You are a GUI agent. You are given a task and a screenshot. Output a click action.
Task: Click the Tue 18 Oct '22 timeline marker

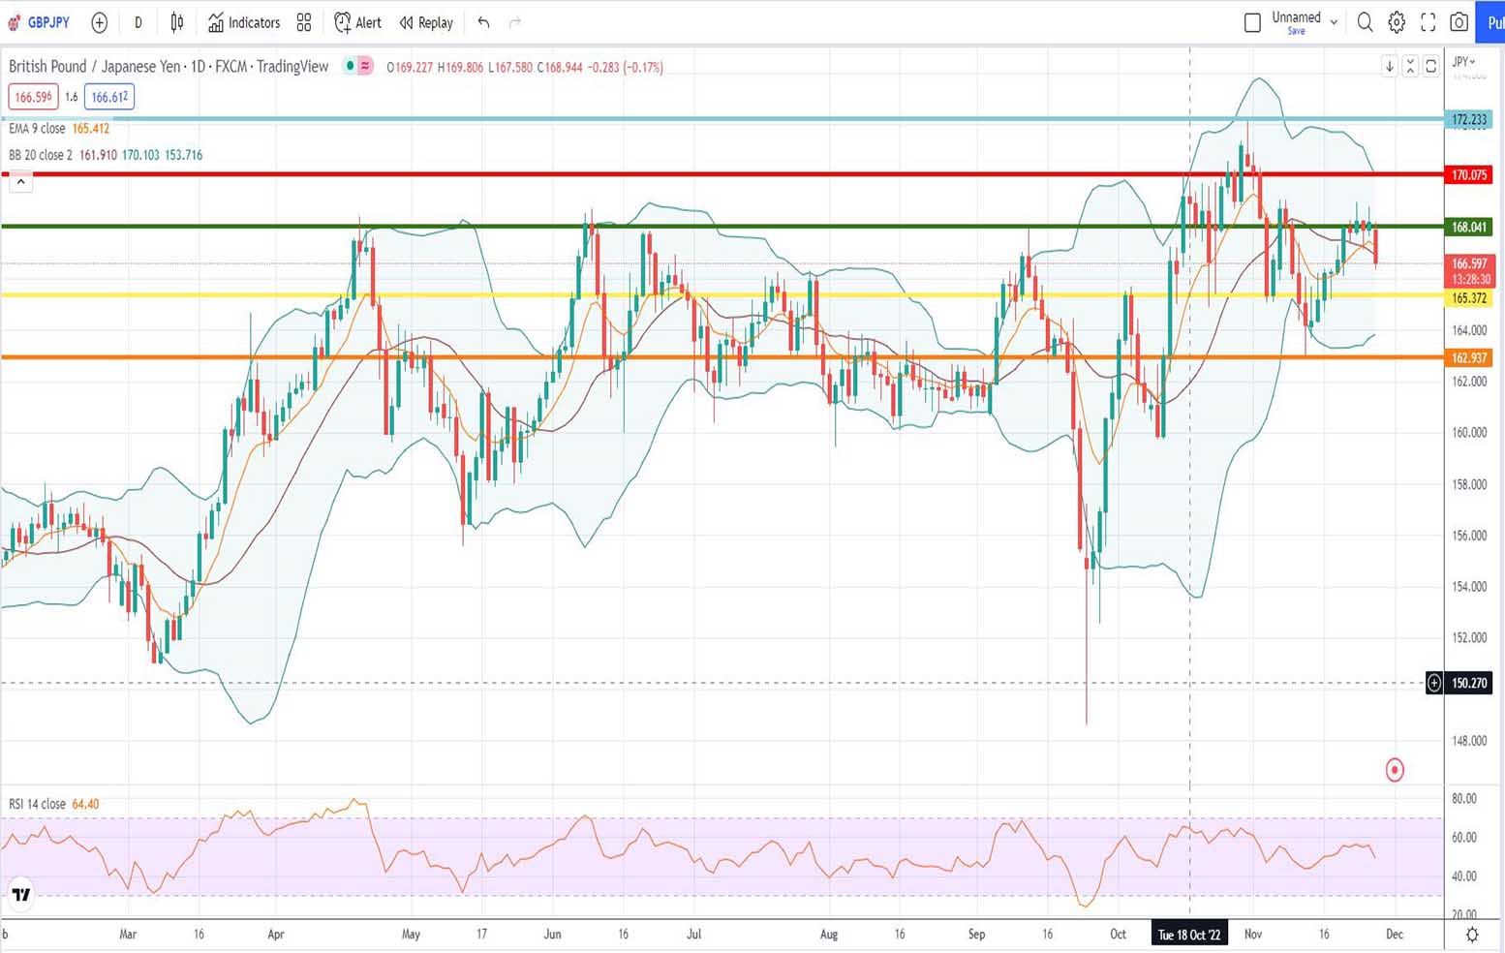1189,934
